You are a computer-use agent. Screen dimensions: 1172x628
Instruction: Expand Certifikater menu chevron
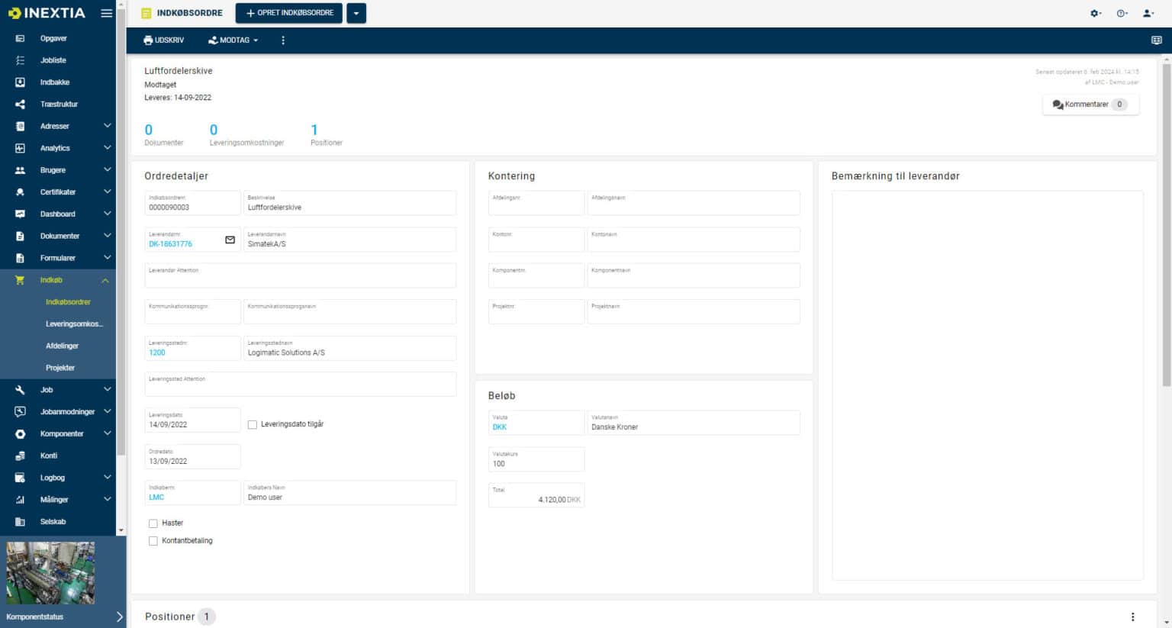coord(107,192)
